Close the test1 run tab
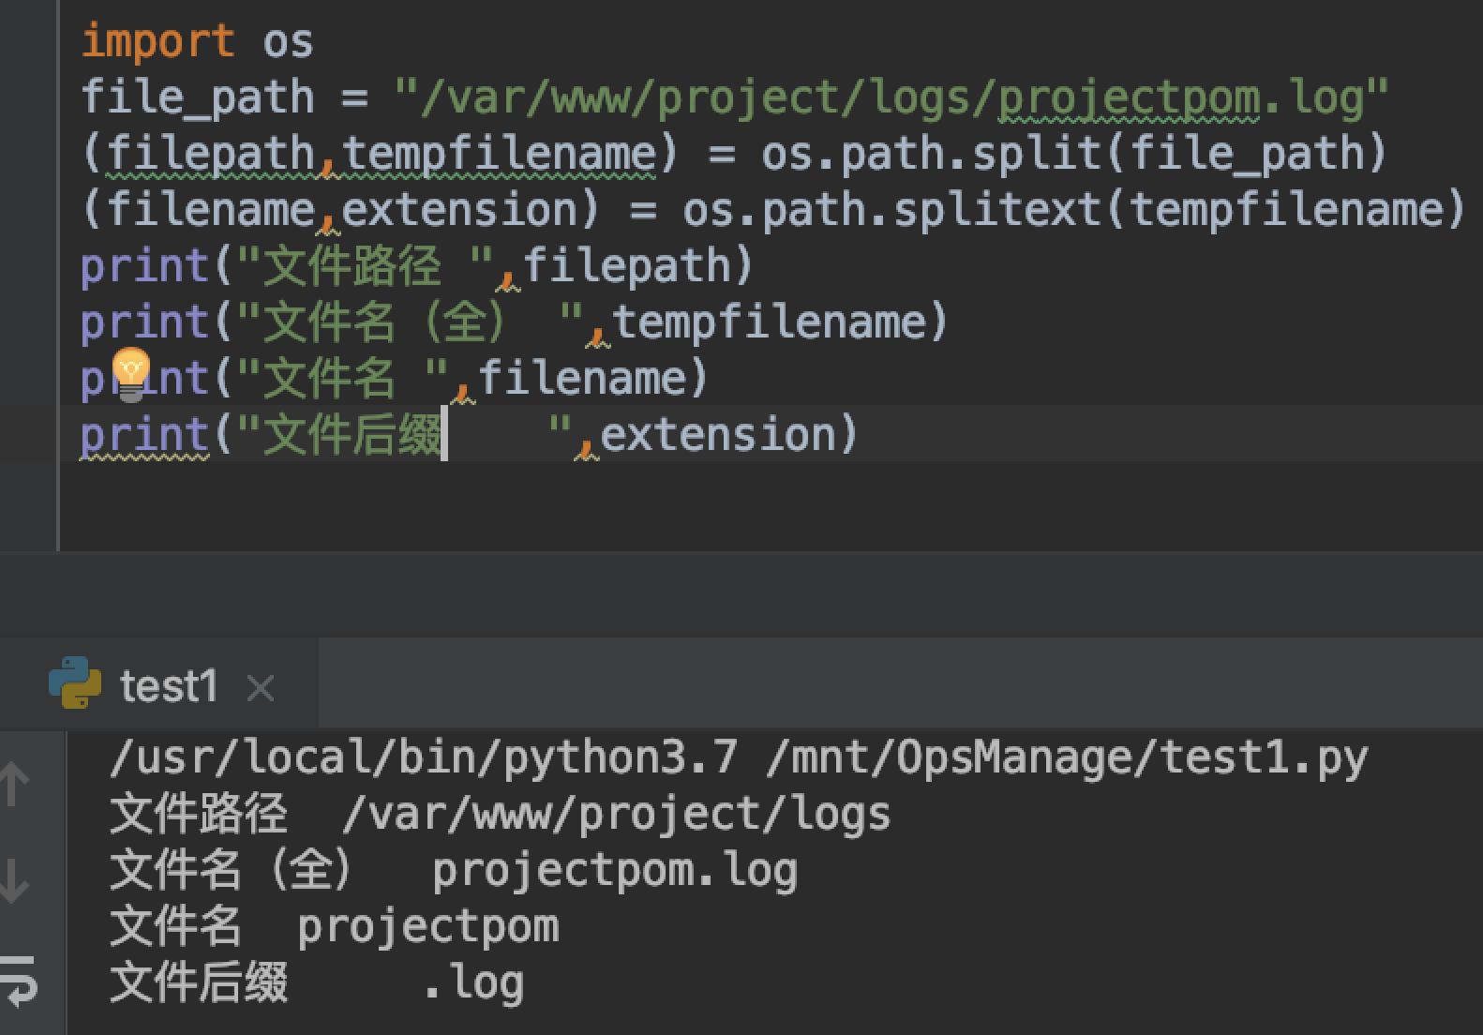The height and width of the screenshot is (1035, 1483). pyautogui.click(x=260, y=689)
